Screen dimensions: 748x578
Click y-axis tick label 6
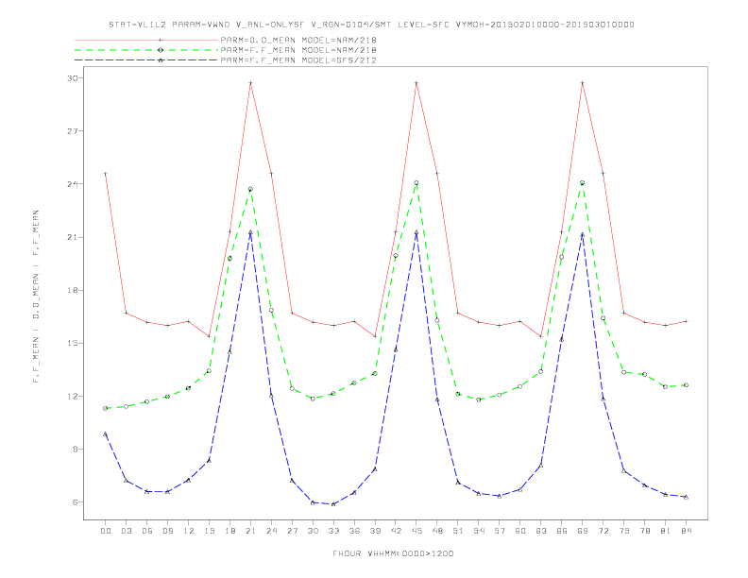[75, 501]
